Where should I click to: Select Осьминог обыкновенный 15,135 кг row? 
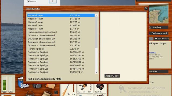click(x=61, y=45)
